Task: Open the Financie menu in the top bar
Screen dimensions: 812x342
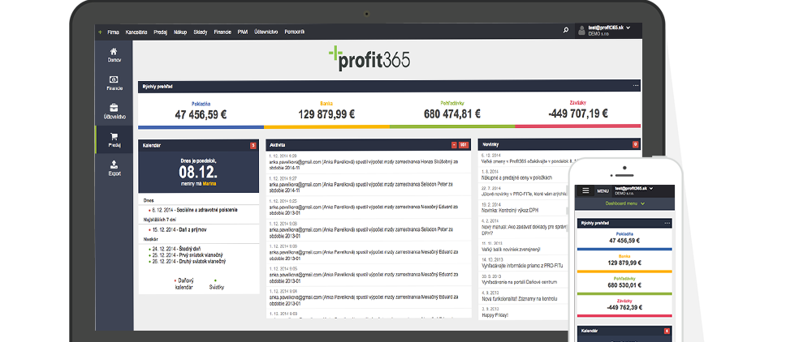Action: [x=222, y=32]
